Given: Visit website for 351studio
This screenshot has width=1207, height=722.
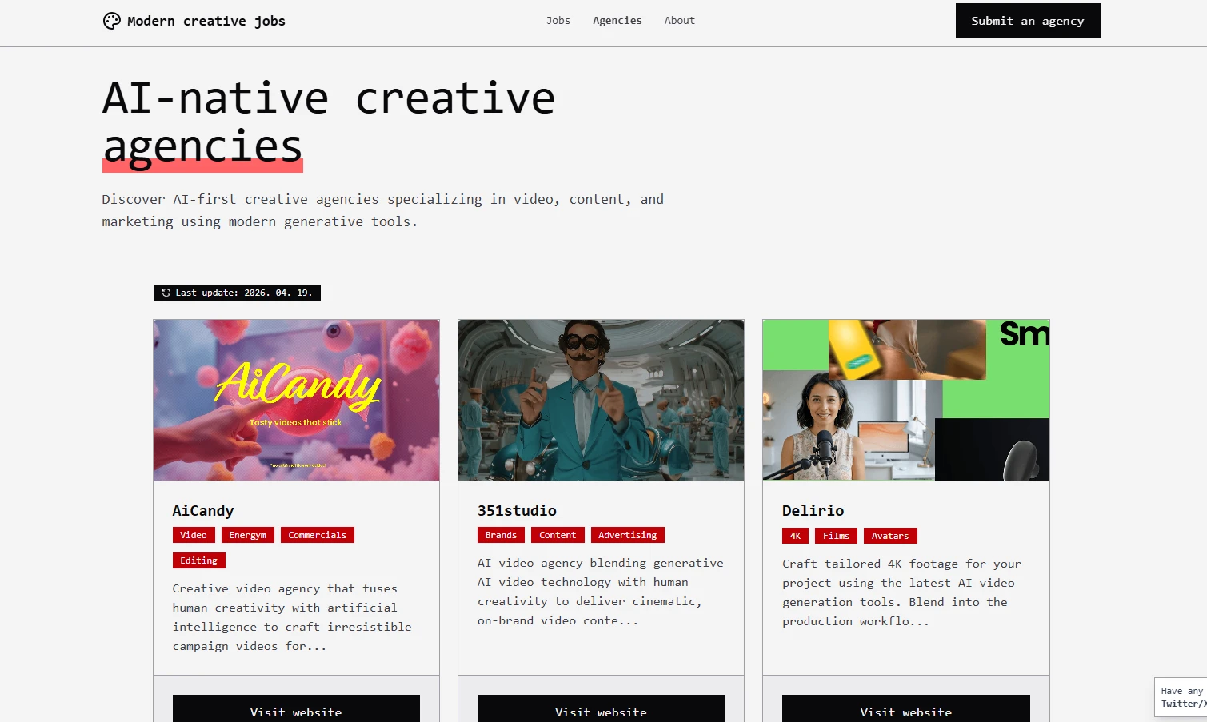Looking at the screenshot, I should click(x=601, y=711).
